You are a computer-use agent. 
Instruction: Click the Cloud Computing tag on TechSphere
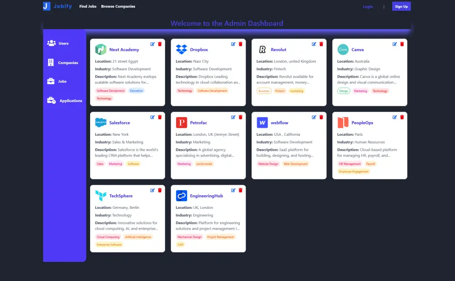[x=108, y=237]
